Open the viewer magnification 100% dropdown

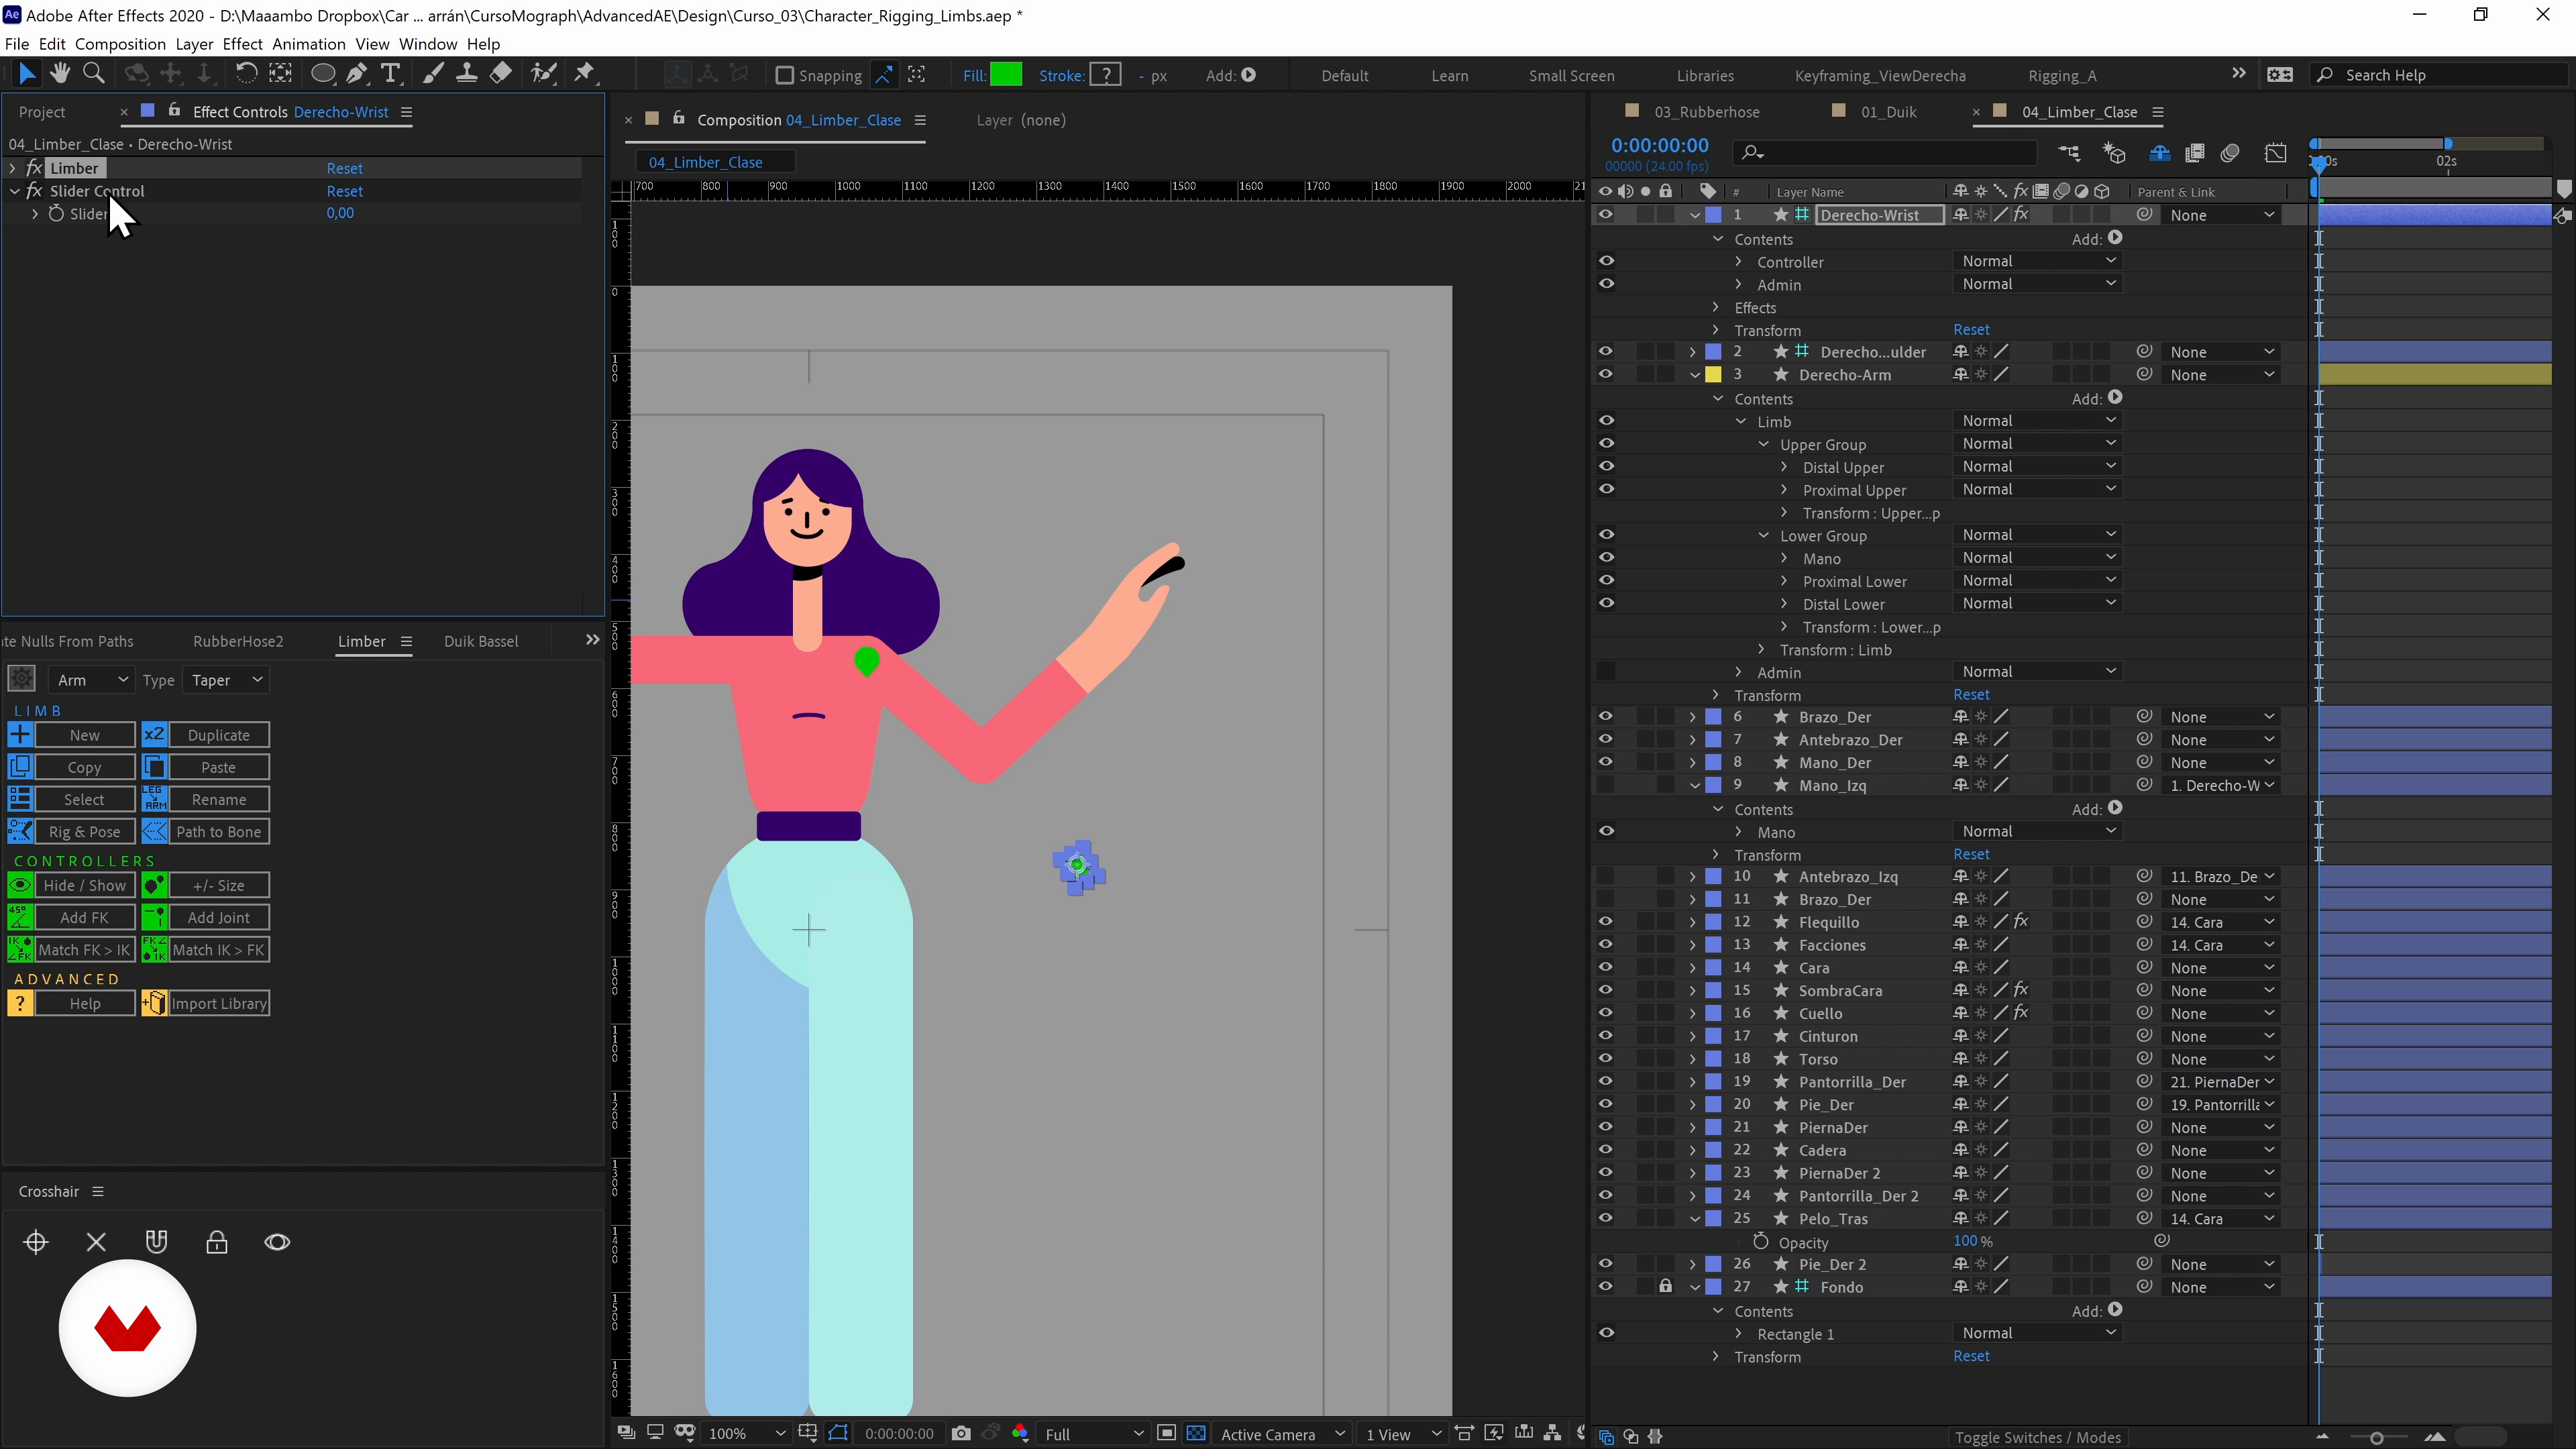pos(746,1433)
